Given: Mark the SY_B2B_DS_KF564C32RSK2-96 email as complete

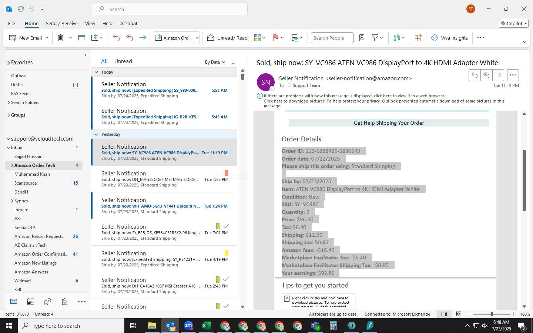Looking at the screenshot, I should tap(226, 226).
